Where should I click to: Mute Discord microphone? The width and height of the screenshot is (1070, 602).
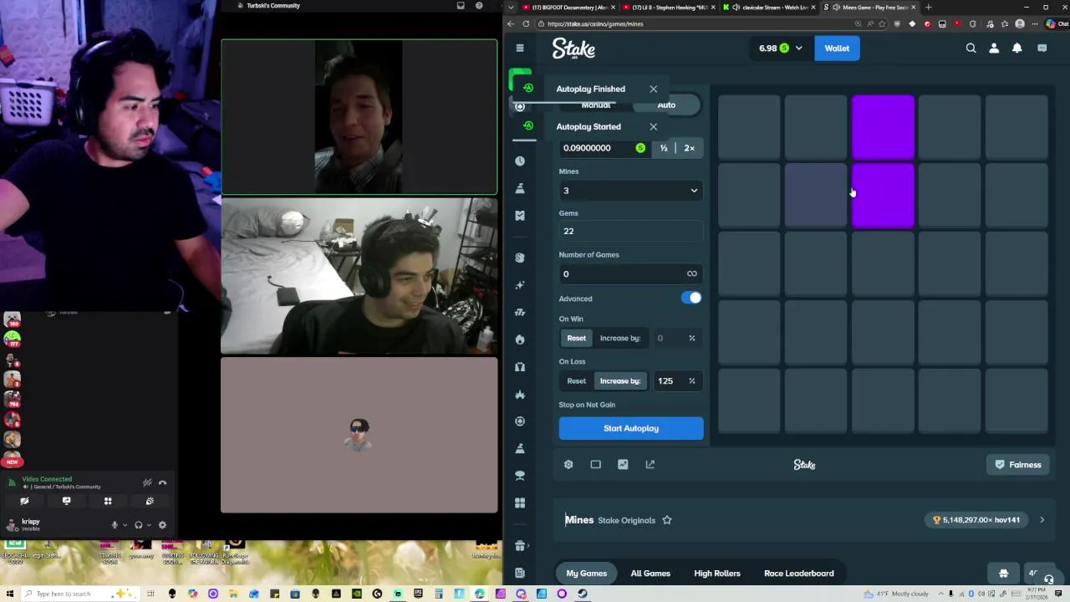[115, 525]
